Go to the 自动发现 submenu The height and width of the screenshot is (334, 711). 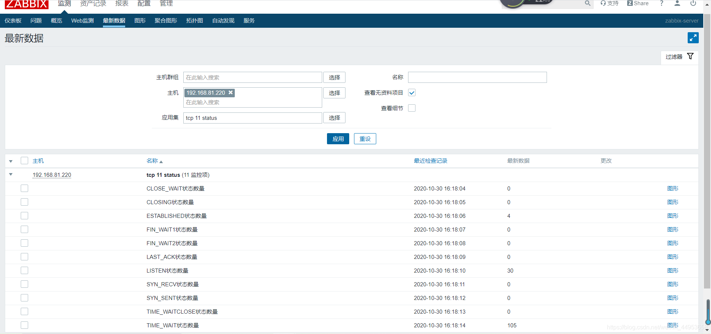click(x=223, y=21)
